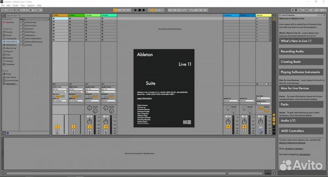Open the Cue Out dropdown
Viewport: 328px width, 177px height.
[264, 98]
